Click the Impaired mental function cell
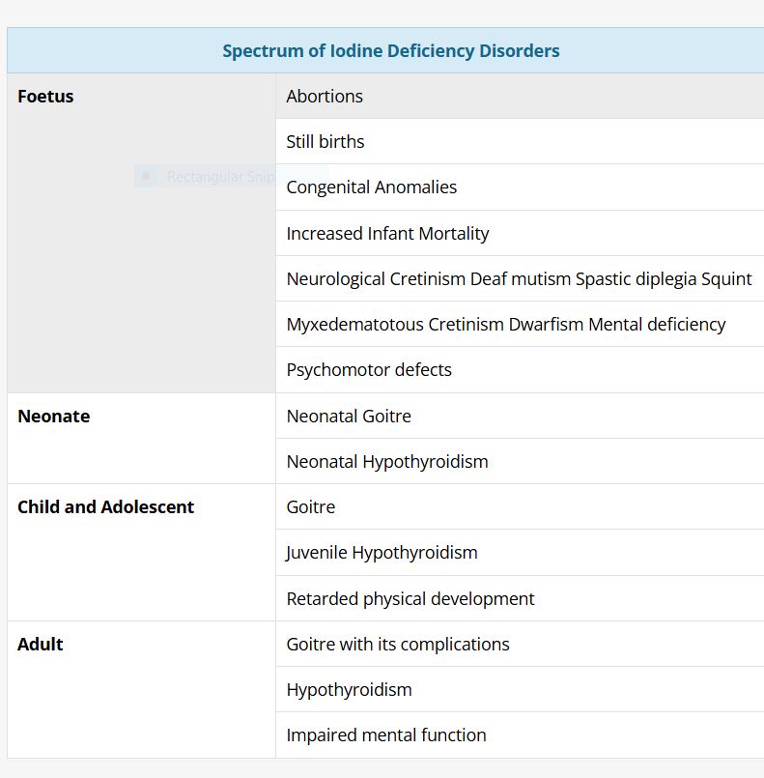 (386, 735)
